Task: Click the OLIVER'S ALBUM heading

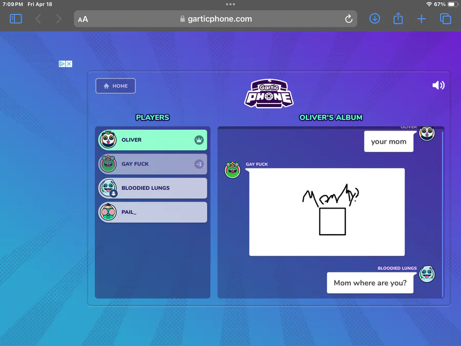Action: [x=331, y=117]
